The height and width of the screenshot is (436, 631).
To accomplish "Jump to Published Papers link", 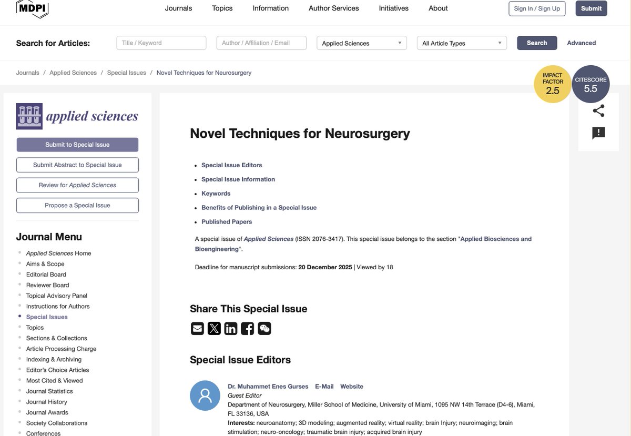I will tap(227, 222).
